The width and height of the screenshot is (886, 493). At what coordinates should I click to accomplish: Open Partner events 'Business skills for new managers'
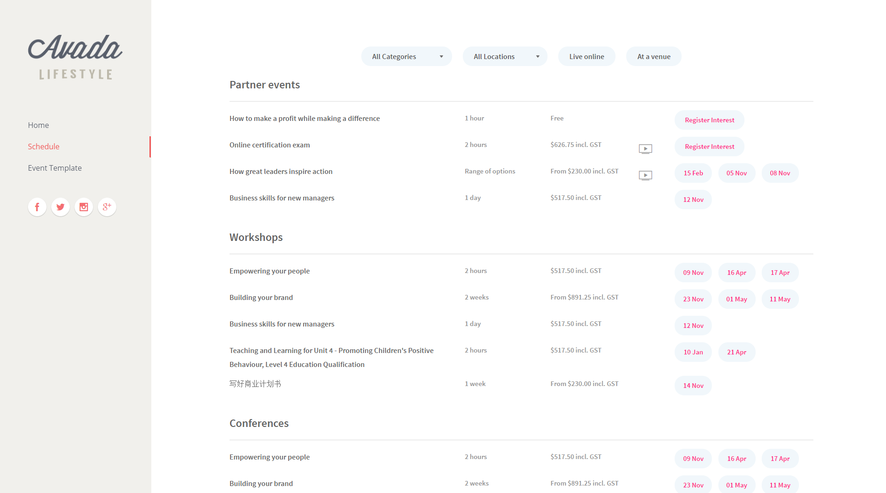point(282,198)
